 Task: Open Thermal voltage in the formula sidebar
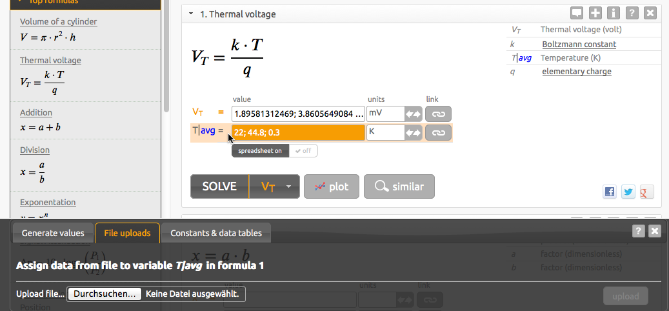pyautogui.click(x=50, y=60)
